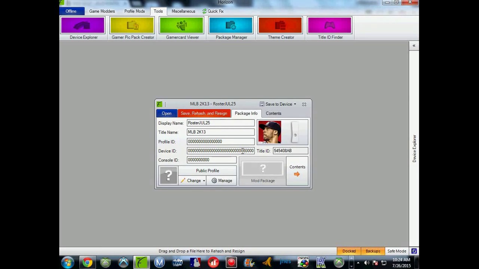Click the Quick Fix label

[x=216, y=11]
